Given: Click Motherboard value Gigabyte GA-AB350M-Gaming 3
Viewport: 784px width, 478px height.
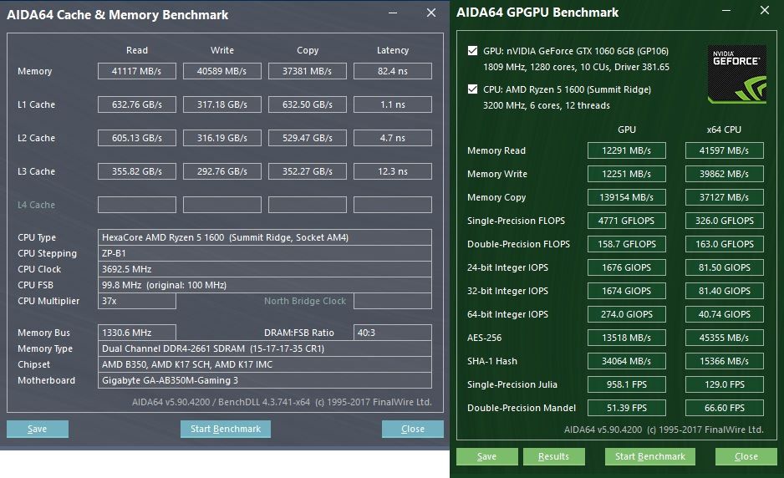Looking at the screenshot, I should [264, 380].
